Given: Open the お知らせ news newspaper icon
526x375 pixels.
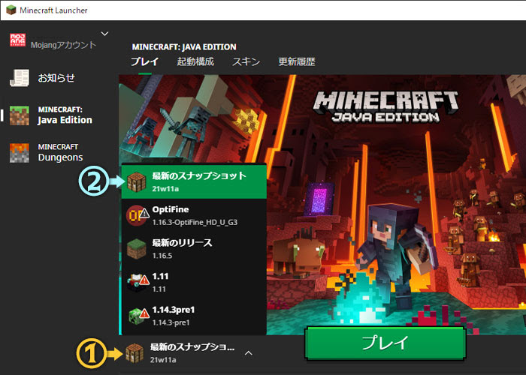Looking at the screenshot, I should tap(20, 78).
